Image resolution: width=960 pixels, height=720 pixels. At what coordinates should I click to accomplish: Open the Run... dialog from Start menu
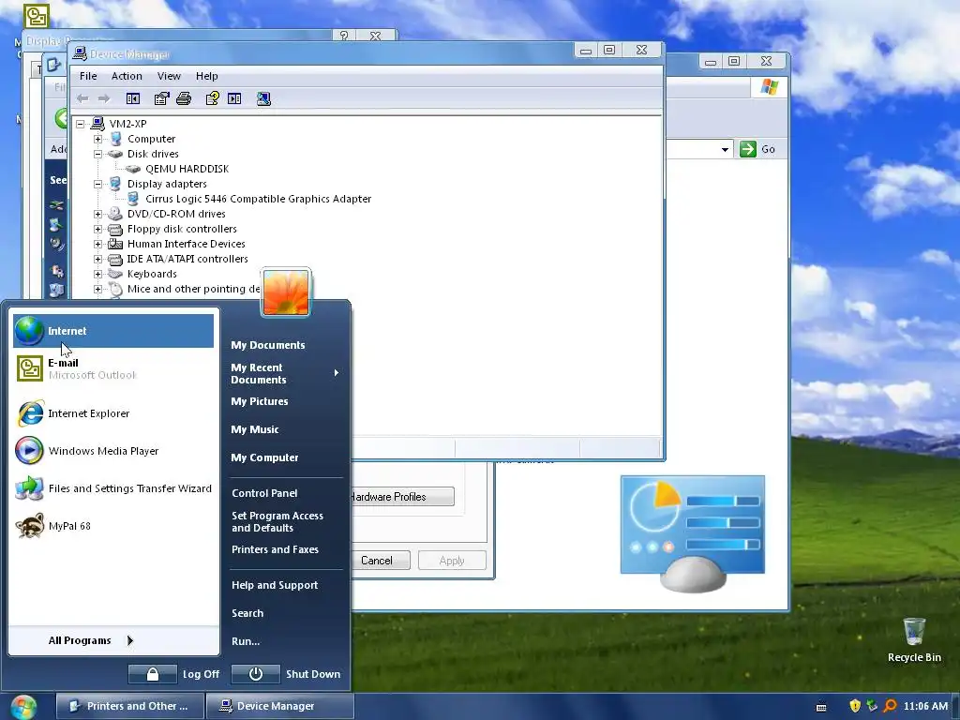(x=246, y=641)
